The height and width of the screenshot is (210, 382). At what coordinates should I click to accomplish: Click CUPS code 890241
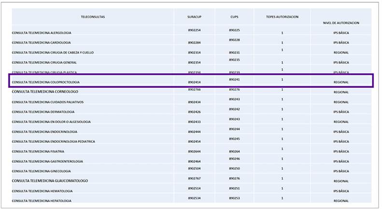[234, 79]
